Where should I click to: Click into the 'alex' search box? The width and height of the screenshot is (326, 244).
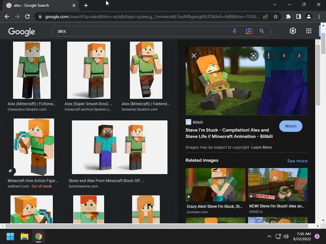(141, 31)
